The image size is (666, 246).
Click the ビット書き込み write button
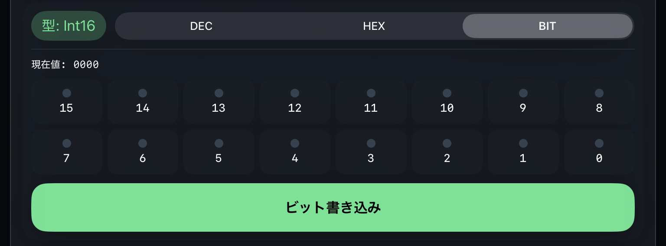[x=333, y=207]
